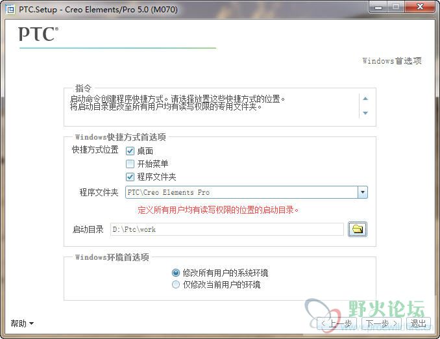Click the PTC.Setup window title bar icon
Screen dimensions: 440x339
[x=10, y=10]
